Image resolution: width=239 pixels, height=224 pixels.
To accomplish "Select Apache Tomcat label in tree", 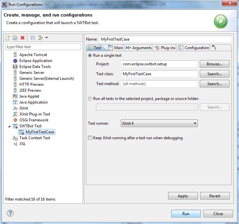I will (33, 55).
